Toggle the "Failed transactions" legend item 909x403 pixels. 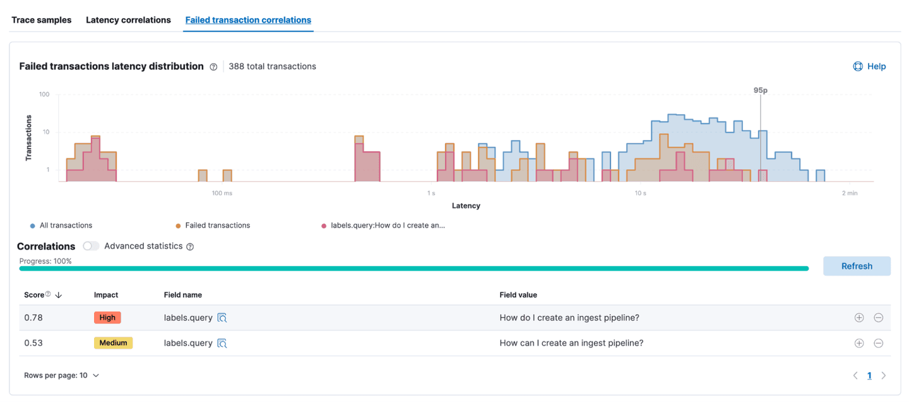click(213, 225)
